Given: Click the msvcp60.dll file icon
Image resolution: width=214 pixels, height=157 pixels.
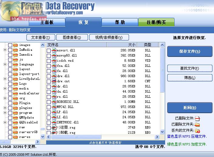Looking at the screenshot, I should [x=54, y=55].
